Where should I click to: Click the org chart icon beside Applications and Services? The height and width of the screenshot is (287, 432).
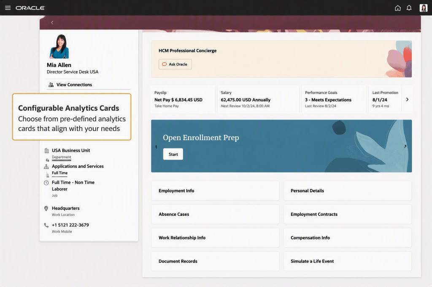point(46,167)
